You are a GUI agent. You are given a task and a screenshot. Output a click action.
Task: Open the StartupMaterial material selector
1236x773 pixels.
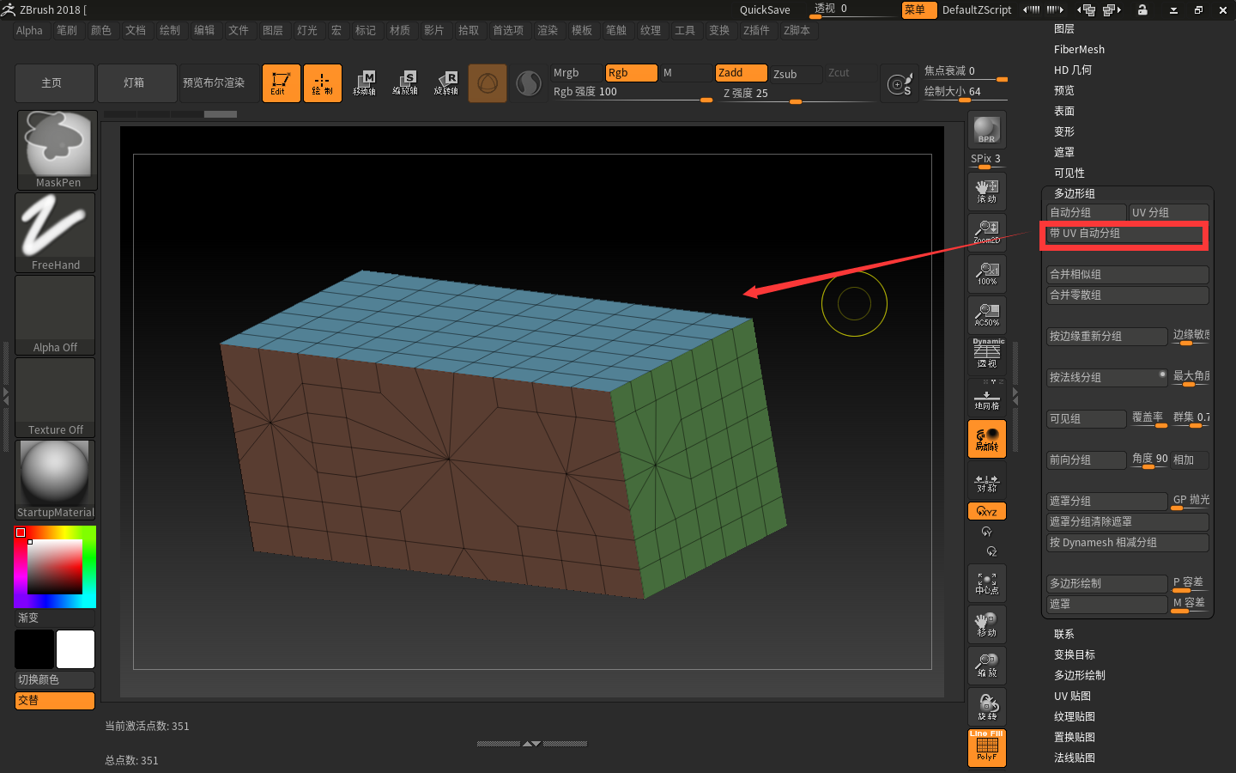coord(55,479)
